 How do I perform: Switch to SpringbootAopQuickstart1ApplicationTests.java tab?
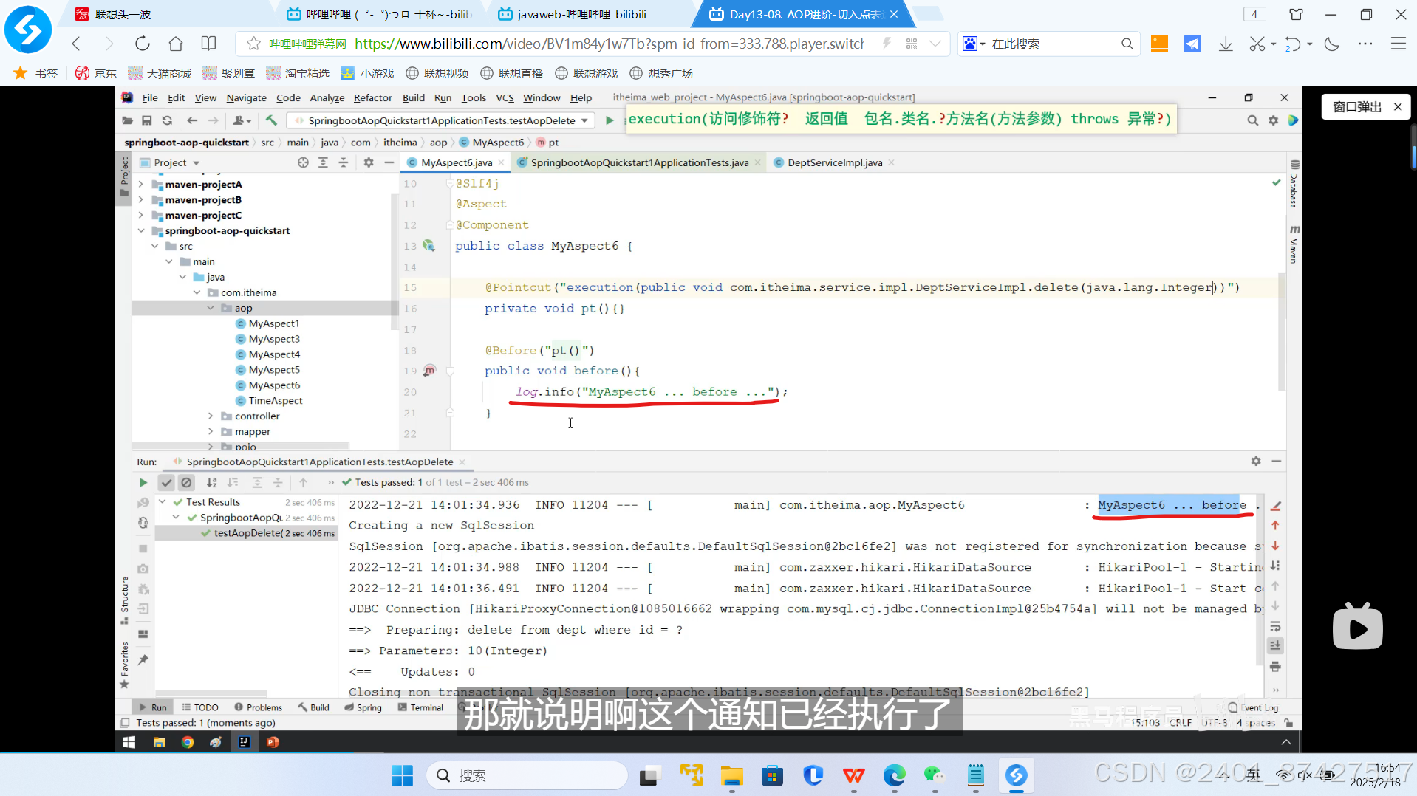(639, 162)
